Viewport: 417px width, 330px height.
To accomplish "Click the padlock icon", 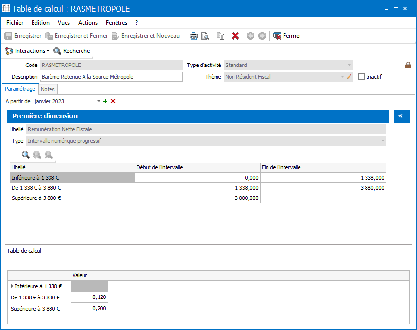I will click(408, 65).
